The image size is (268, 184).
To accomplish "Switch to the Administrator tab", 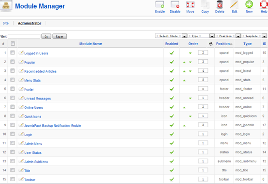I will tap(30, 23).
